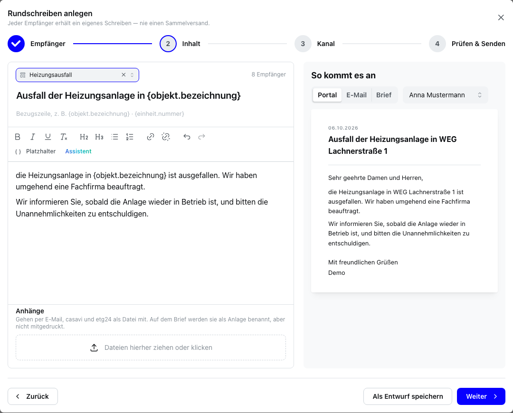Click the preview date 06.10.2026
The width and height of the screenshot is (513, 413).
click(343, 128)
